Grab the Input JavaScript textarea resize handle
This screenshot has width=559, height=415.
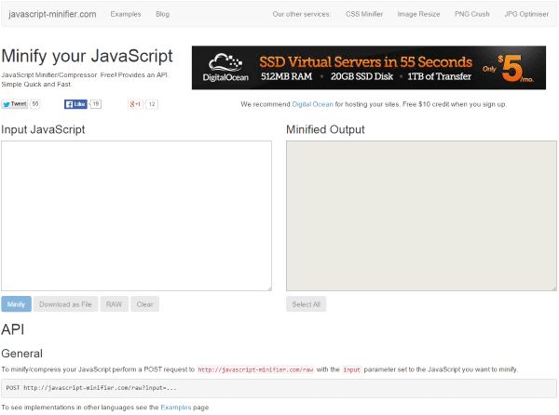(x=269, y=288)
